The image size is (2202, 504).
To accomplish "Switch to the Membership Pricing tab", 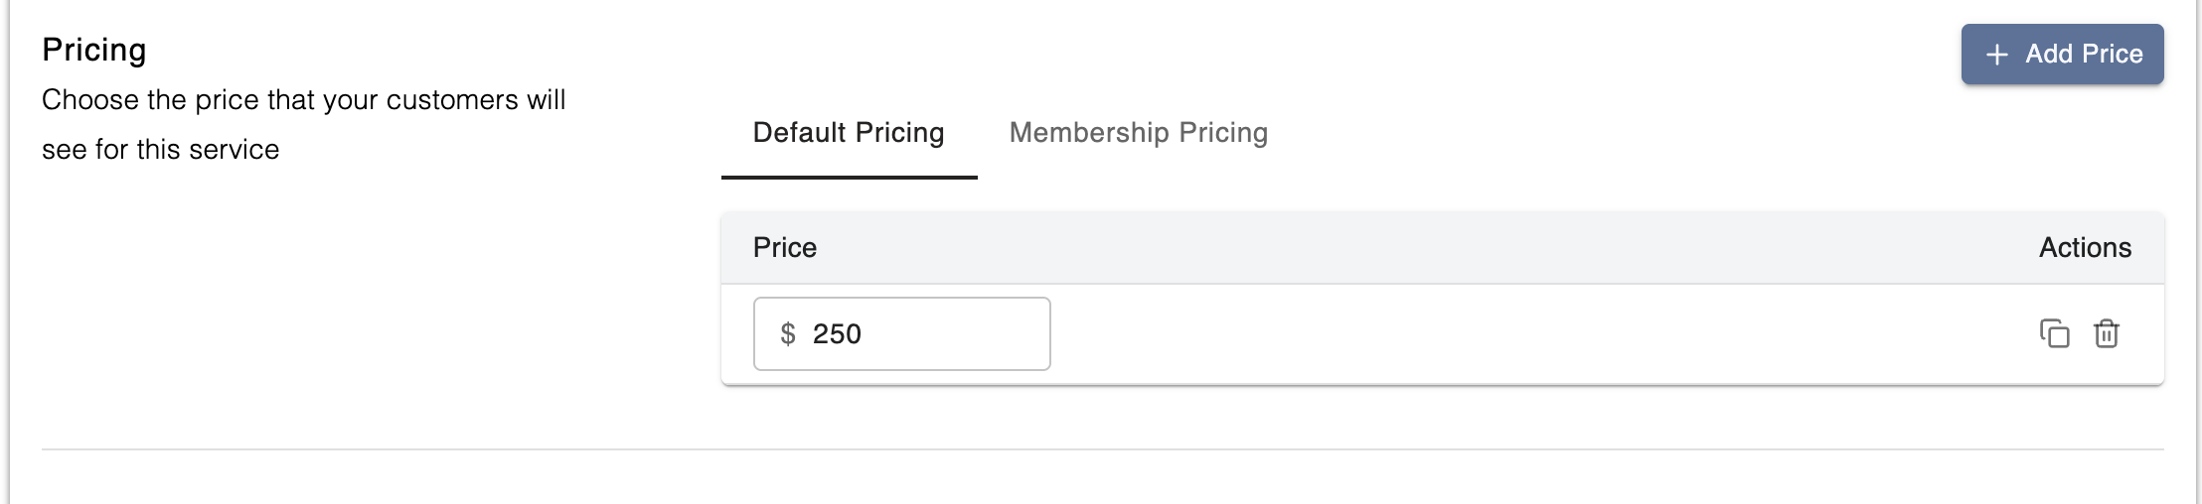I will (1138, 133).
